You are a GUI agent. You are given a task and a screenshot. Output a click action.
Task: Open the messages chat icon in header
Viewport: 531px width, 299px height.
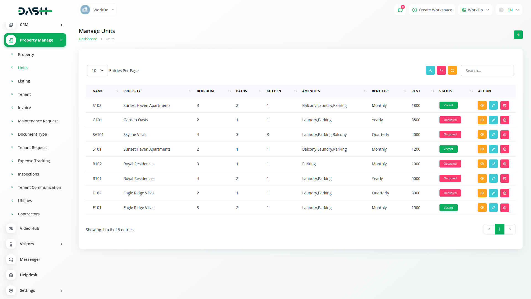coord(400,10)
